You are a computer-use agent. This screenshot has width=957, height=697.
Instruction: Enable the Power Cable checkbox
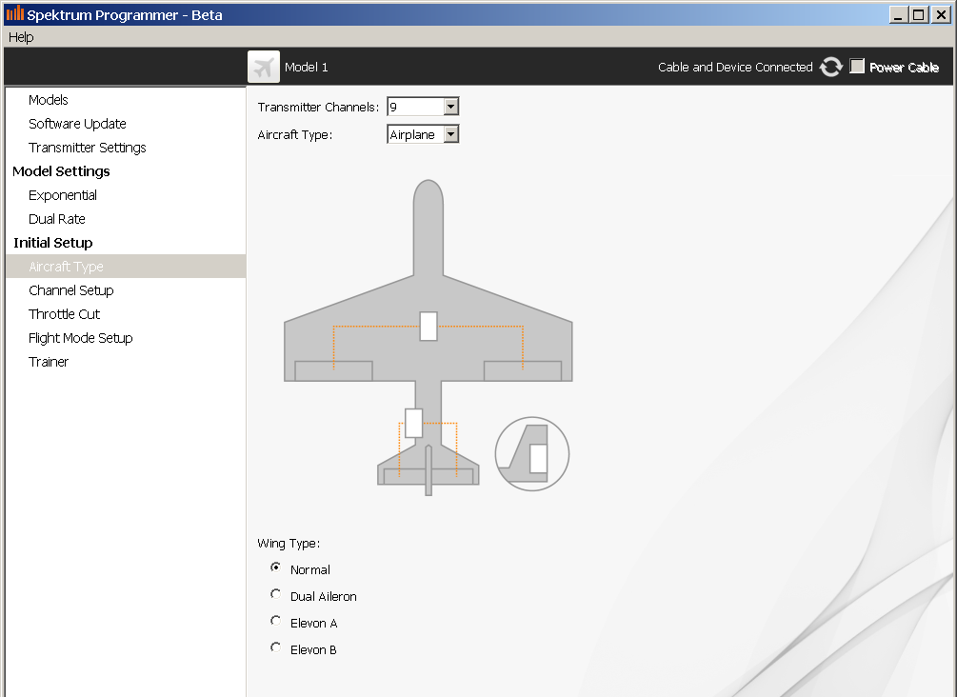tap(857, 67)
